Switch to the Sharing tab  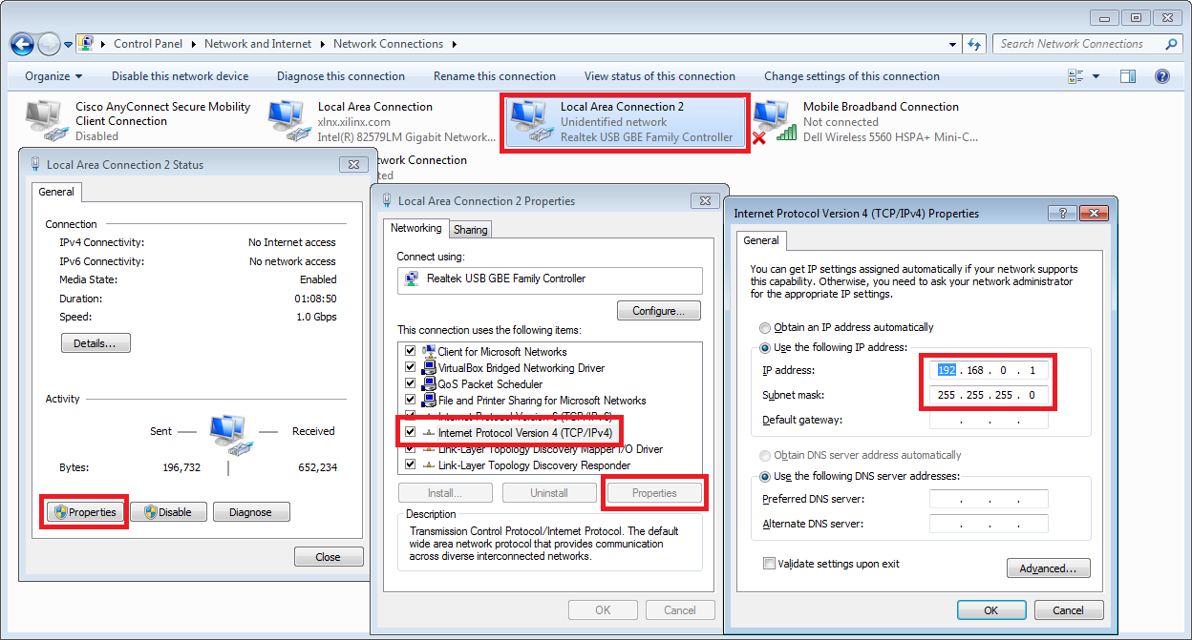(x=470, y=229)
